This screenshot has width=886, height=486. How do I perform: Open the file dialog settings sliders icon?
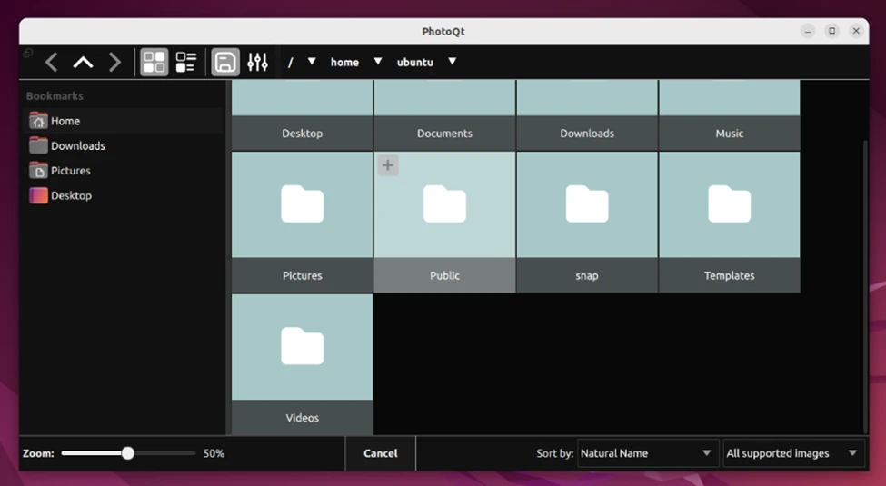click(257, 62)
